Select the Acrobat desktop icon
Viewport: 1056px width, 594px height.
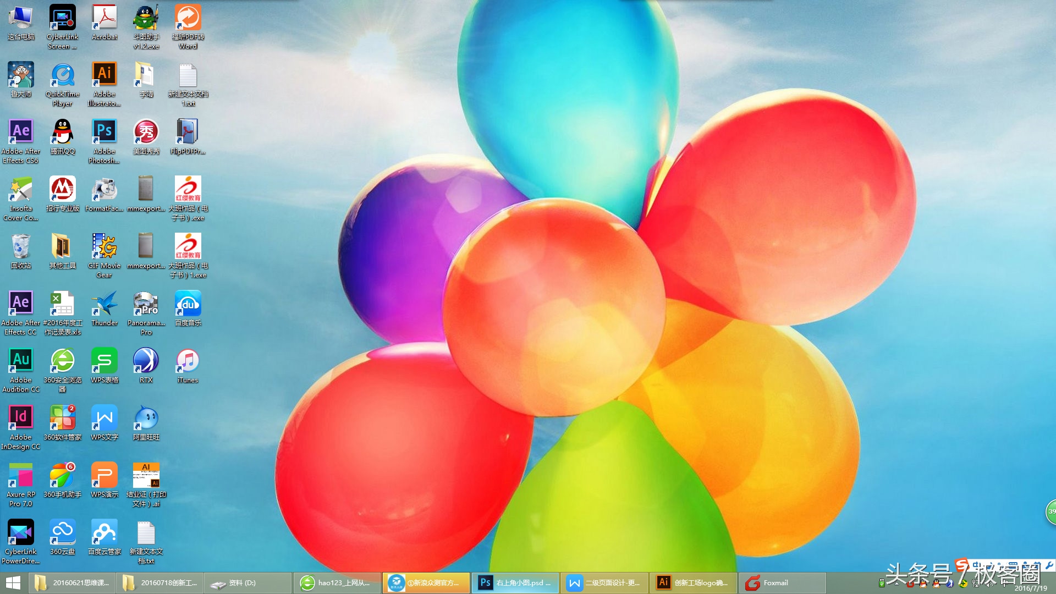(104, 18)
